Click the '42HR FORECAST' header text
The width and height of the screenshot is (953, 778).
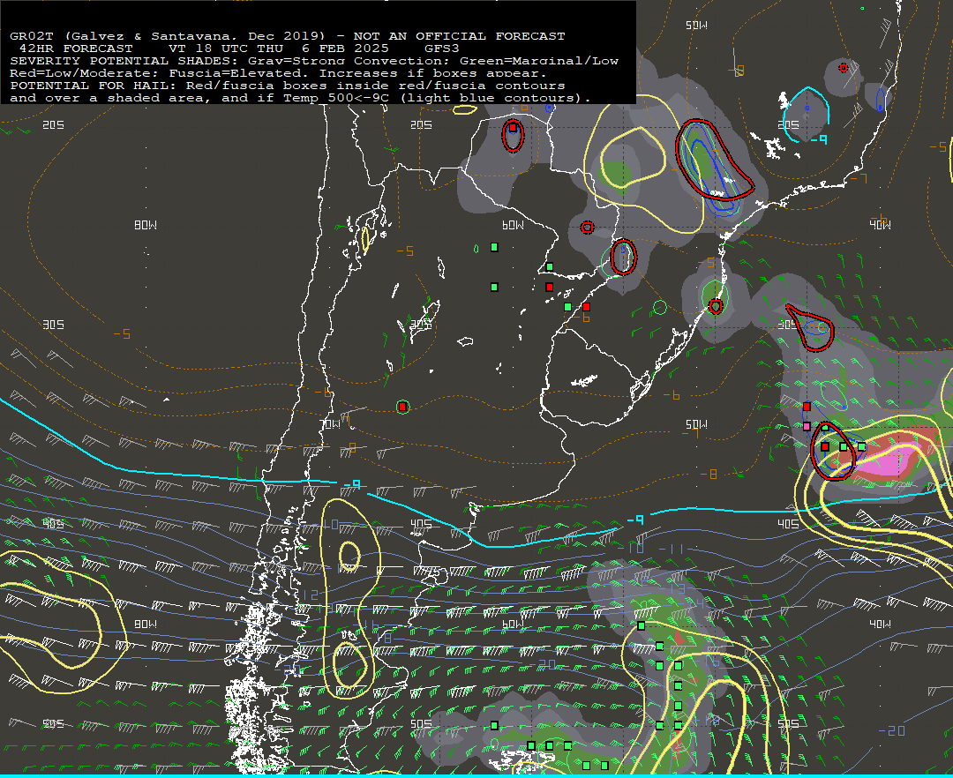76,49
